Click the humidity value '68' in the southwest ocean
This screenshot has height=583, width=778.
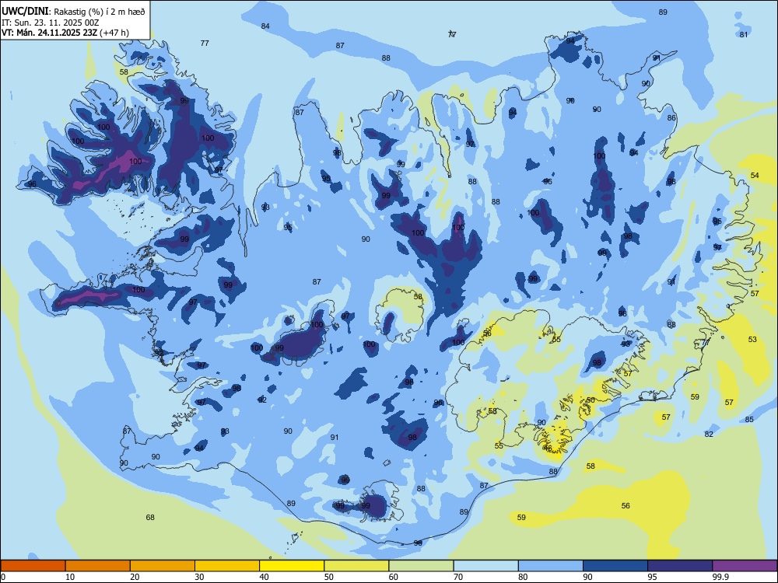pyautogui.click(x=150, y=517)
